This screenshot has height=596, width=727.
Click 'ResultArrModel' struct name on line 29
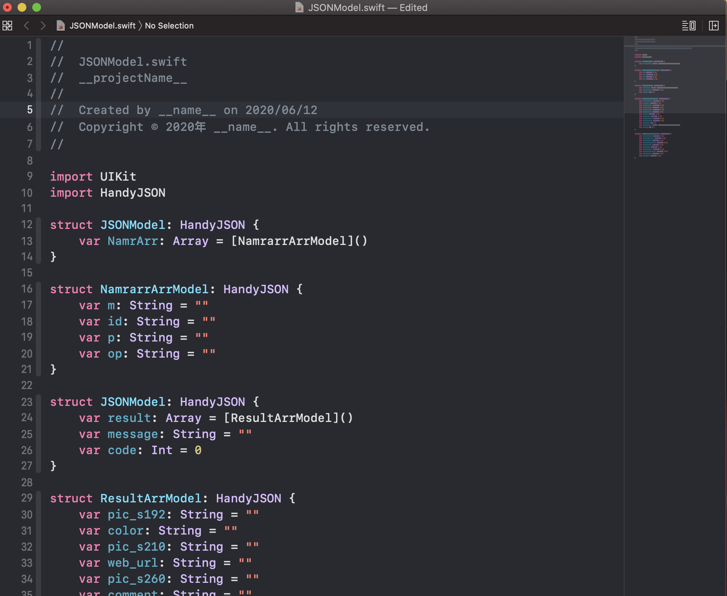pyautogui.click(x=151, y=498)
